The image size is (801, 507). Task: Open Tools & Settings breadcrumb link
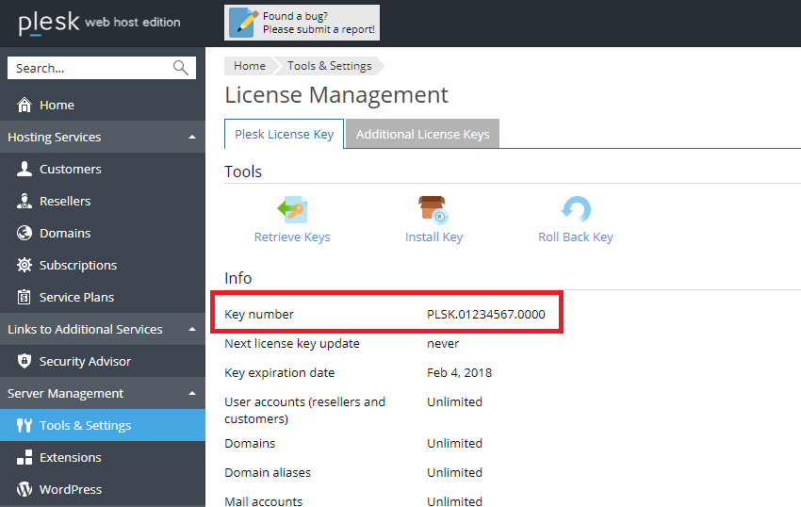pos(329,66)
